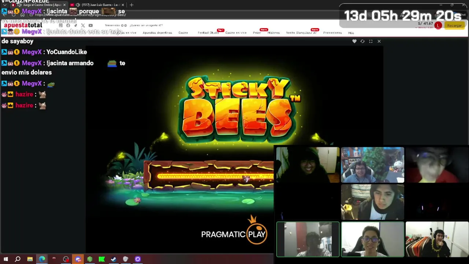Select the webcam with the lamp
The width and height of the screenshot is (469, 264).
pyautogui.click(x=373, y=202)
